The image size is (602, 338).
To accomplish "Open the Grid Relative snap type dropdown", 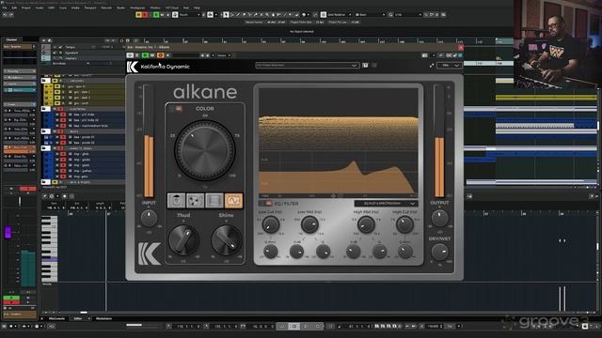I will pyautogui.click(x=340, y=15).
